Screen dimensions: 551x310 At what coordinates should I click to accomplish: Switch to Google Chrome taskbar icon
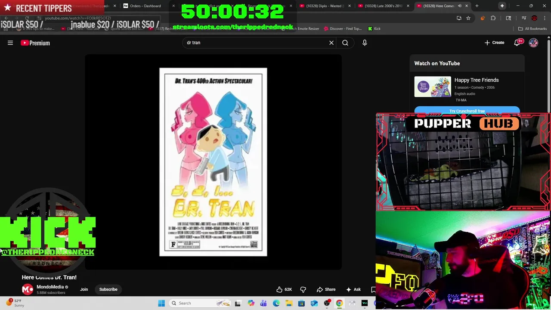[x=339, y=303]
